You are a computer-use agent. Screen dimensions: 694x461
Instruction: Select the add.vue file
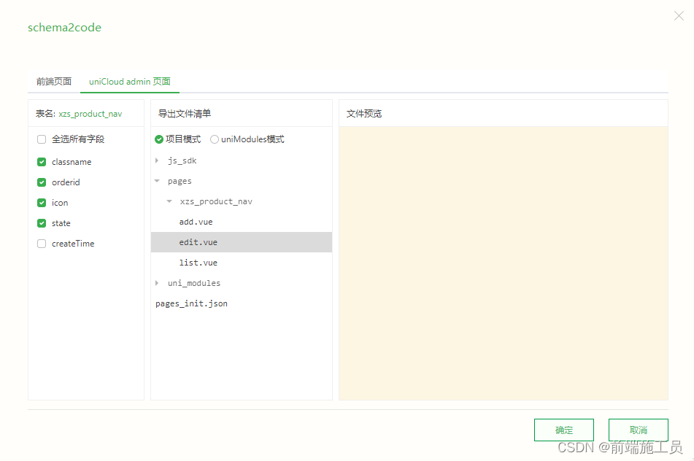(x=195, y=222)
